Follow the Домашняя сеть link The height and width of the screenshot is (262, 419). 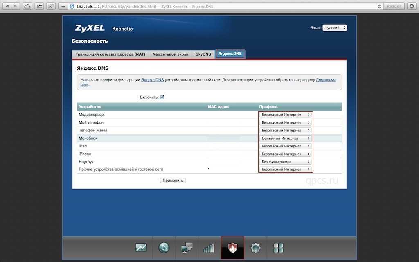click(x=325, y=80)
